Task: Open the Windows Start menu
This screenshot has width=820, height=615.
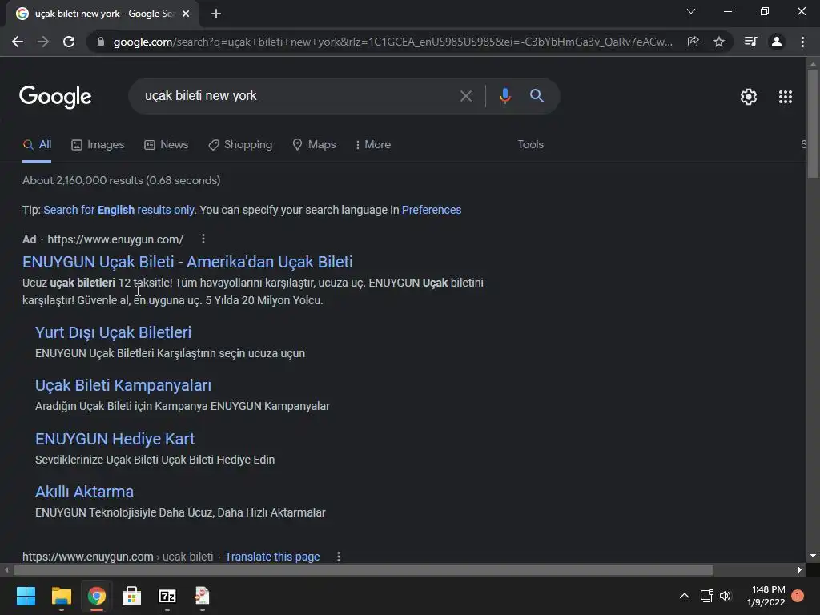Action: tap(26, 596)
